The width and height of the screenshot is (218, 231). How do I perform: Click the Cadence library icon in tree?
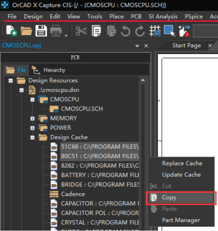(x=54, y=194)
